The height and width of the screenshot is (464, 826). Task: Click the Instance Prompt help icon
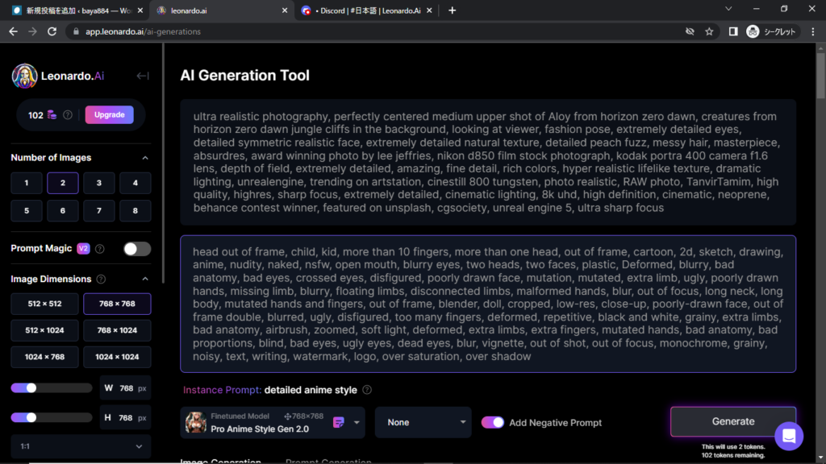point(367,390)
